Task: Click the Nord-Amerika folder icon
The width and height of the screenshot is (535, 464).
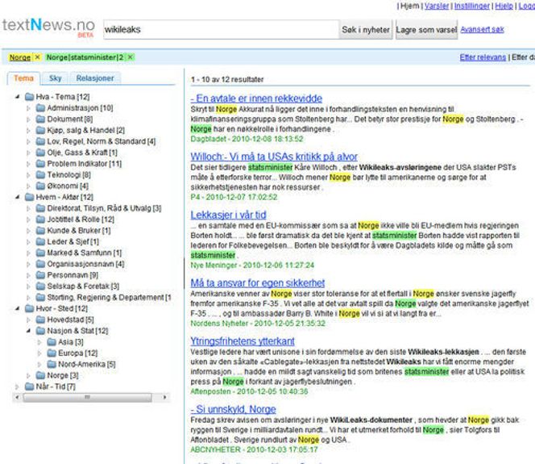Action: point(52,364)
